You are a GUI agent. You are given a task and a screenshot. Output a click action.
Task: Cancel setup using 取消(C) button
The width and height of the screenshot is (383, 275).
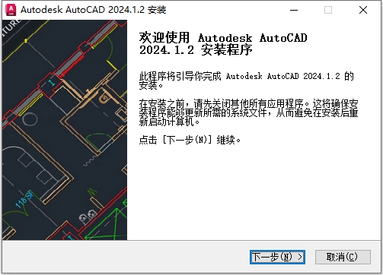(343, 257)
